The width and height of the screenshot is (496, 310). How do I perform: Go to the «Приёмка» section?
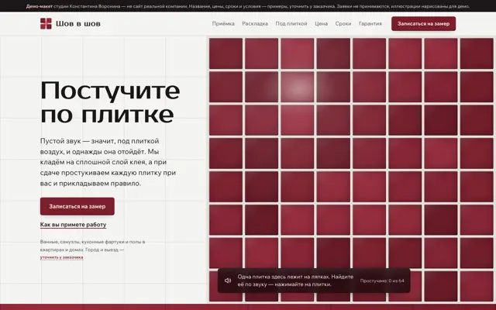click(x=223, y=24)
